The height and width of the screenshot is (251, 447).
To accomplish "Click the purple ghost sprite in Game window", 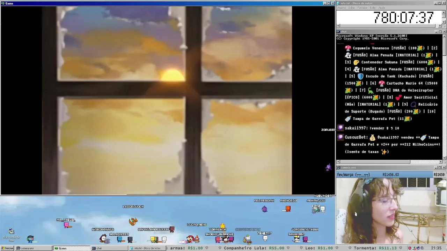I will pyautogui.click(x=328, y=168).
